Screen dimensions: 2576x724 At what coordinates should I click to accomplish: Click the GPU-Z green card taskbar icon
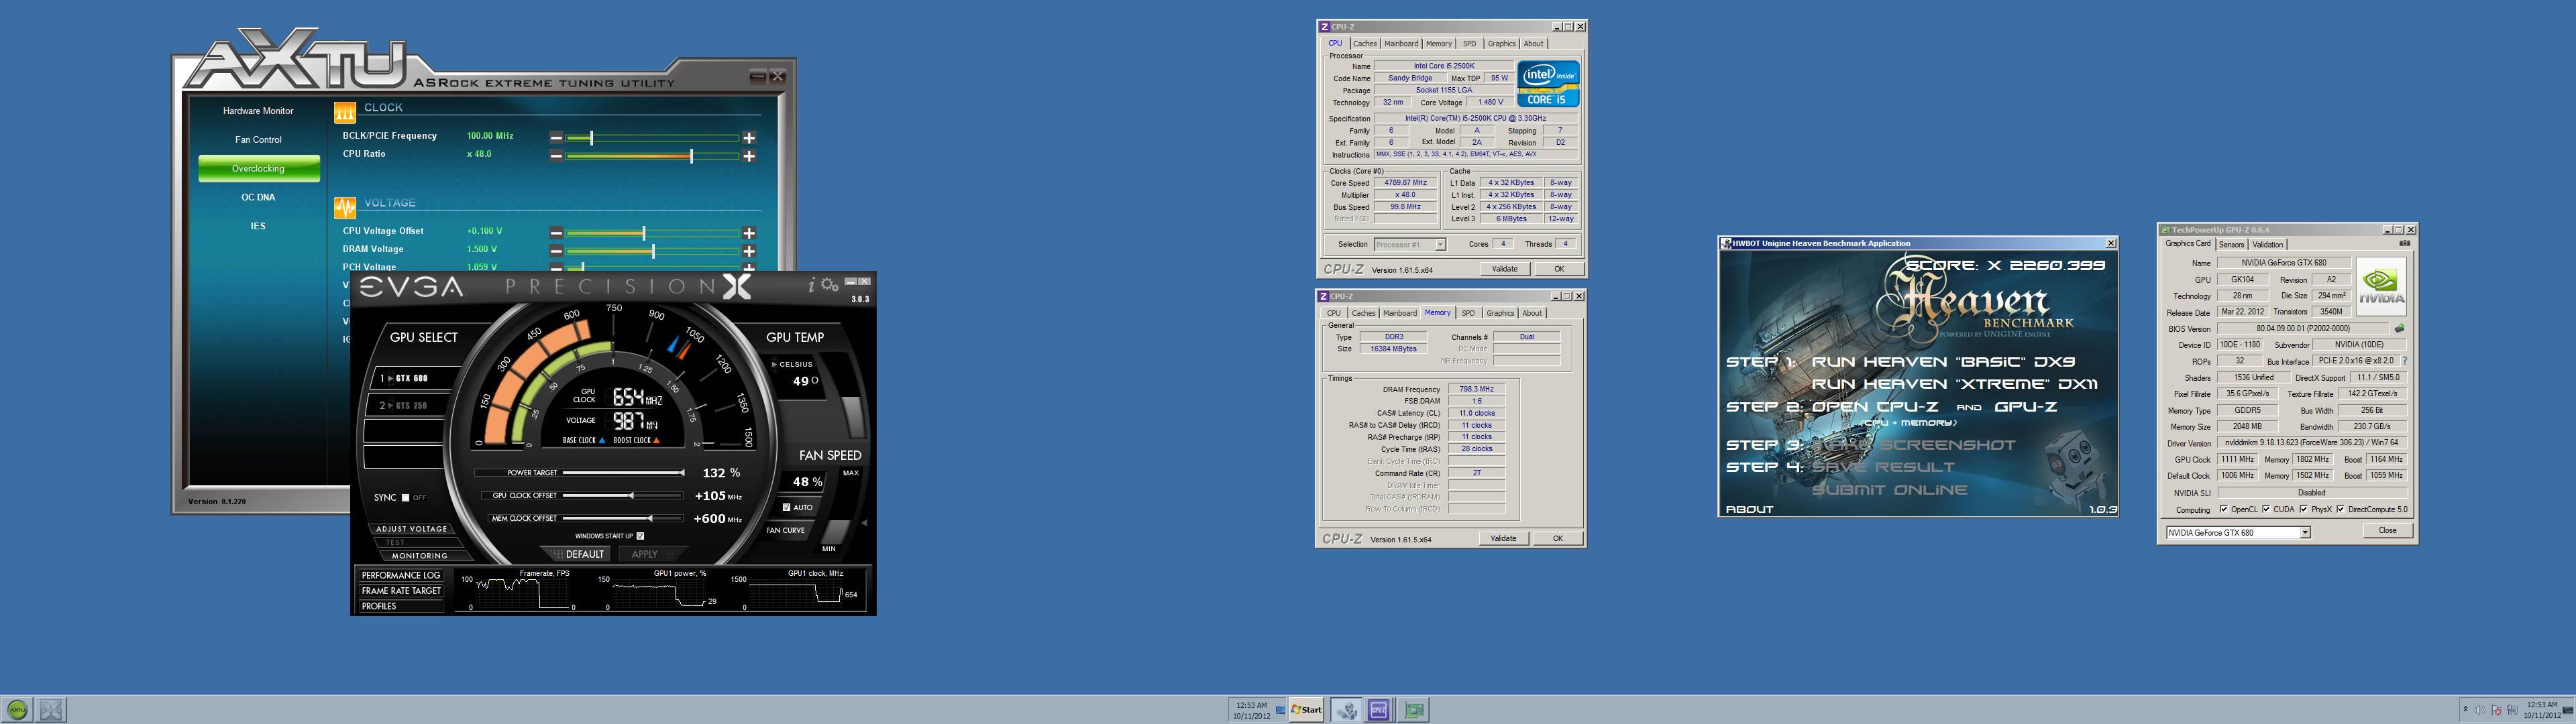tap(1414, 710)
